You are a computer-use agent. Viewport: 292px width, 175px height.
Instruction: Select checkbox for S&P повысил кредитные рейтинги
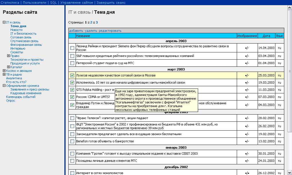click(x=72, y=56)
